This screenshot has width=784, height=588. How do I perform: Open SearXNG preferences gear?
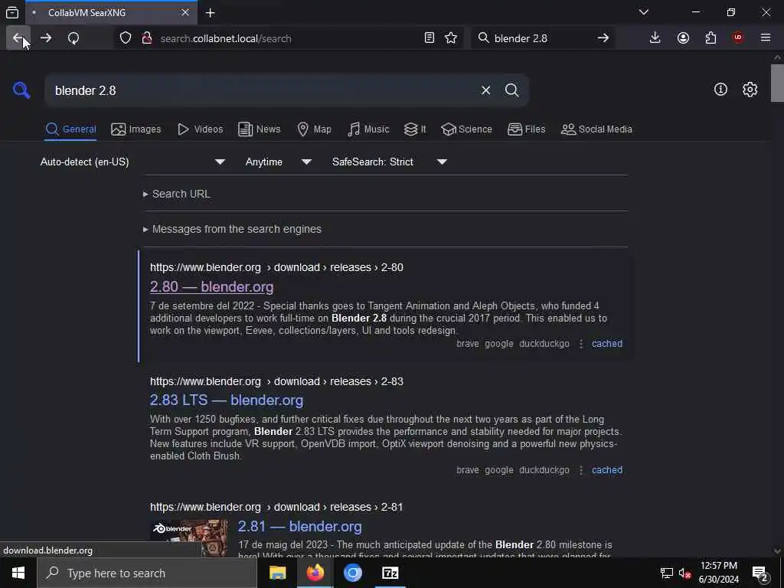pos(750,90)
